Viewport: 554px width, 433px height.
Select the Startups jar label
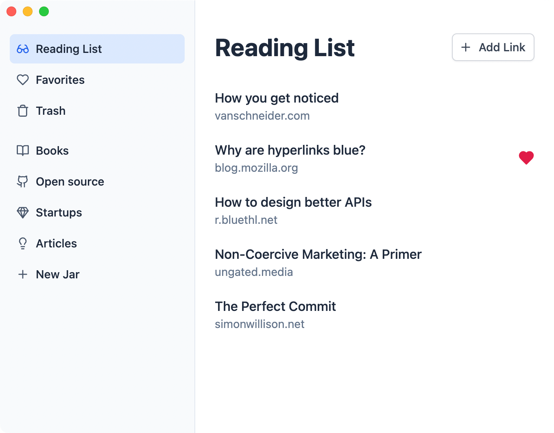pos(59,212)
